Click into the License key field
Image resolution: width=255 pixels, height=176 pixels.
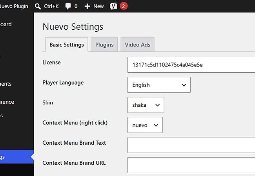coord(191,65)
